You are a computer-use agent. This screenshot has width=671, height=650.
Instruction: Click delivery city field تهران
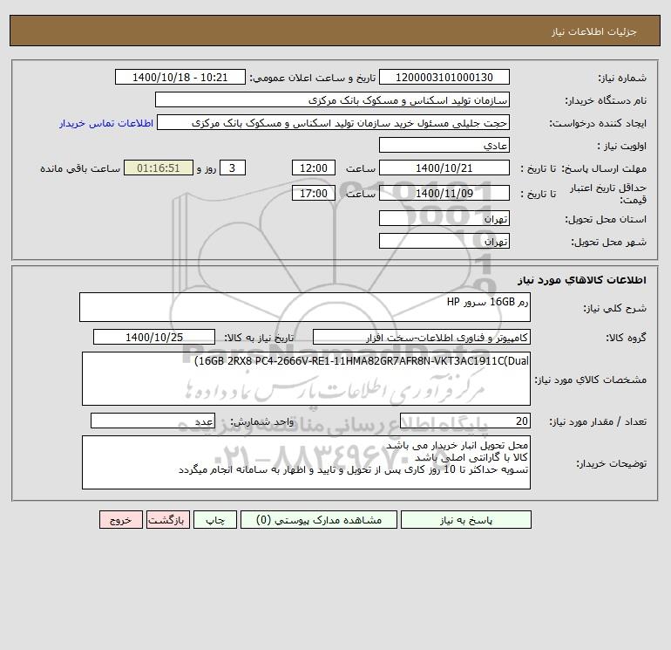pyautogui.click(x=444, y=241)
